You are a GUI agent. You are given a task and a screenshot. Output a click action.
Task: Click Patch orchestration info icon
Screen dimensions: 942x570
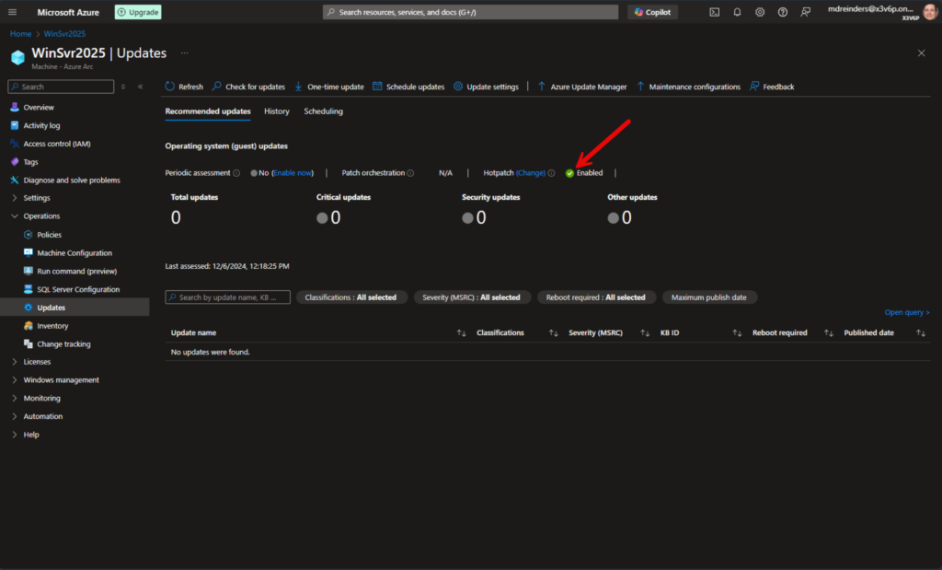pos(410,173)
